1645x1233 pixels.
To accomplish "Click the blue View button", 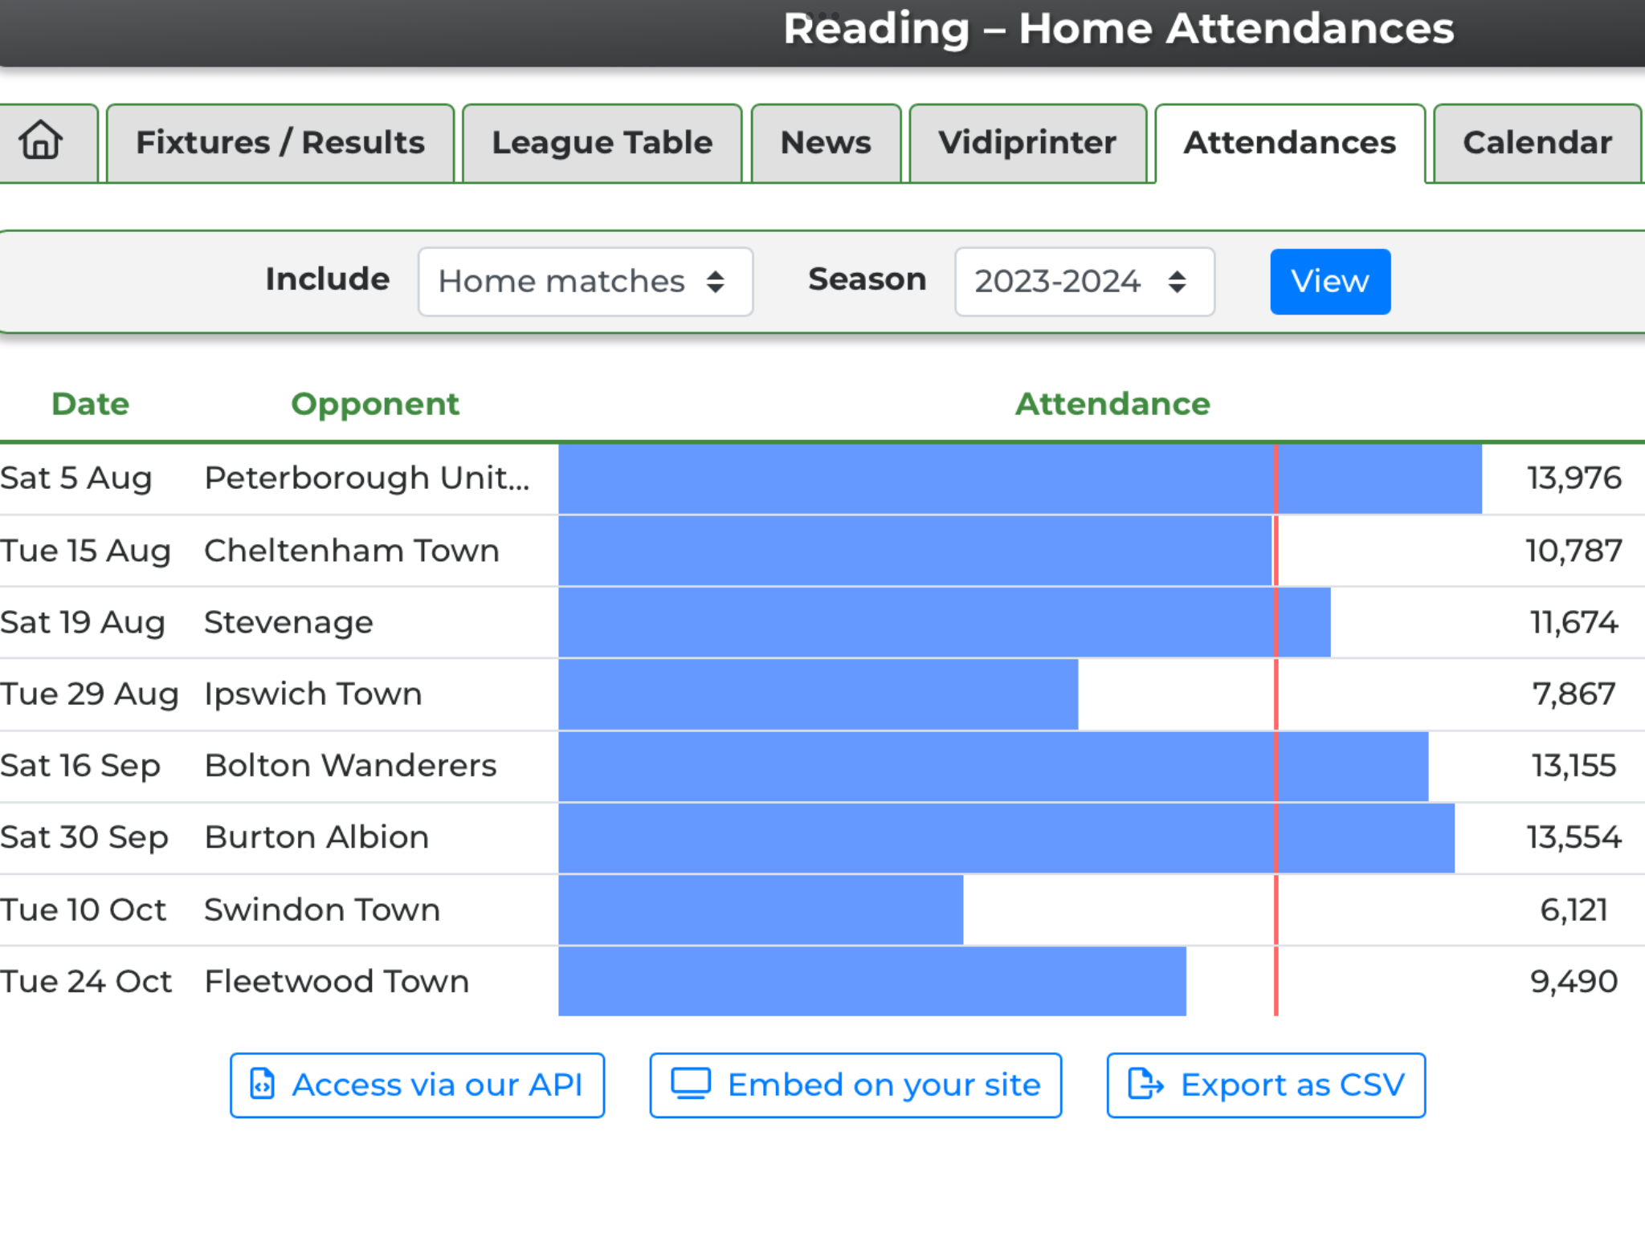I will point(1330,282).
